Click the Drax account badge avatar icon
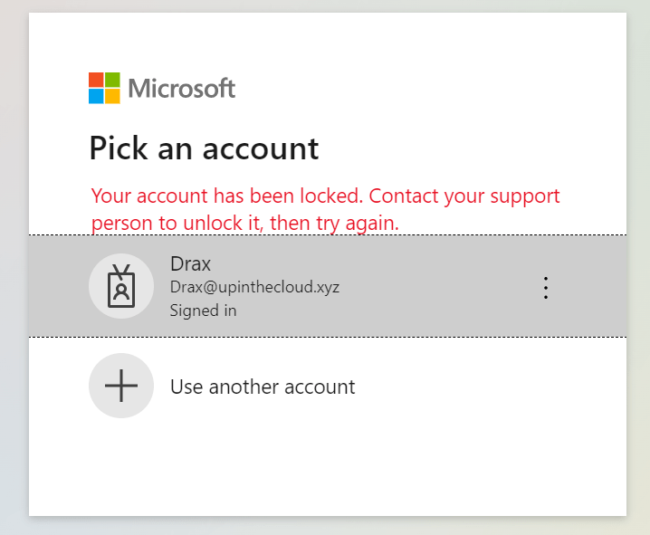The height and width of the screenshot is (535, 650). [x=121, y=287]
